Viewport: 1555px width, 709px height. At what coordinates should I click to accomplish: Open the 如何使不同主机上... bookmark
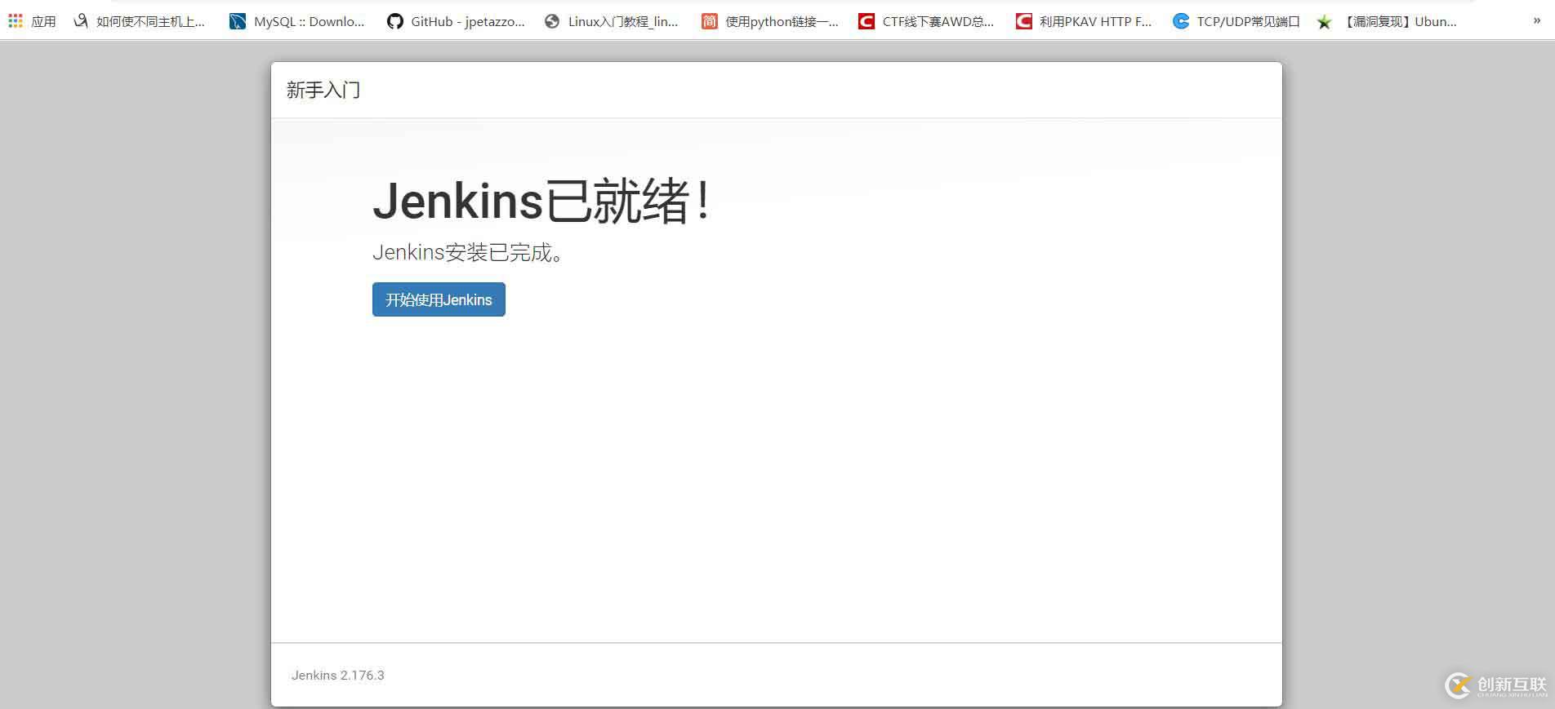pos(150,22)
